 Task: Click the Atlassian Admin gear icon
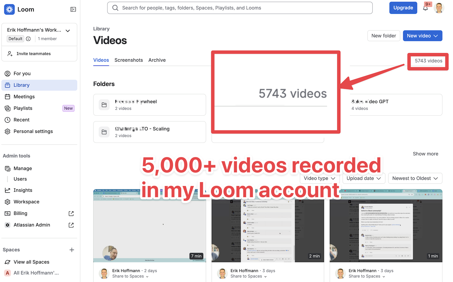click(x=8, y=225)
